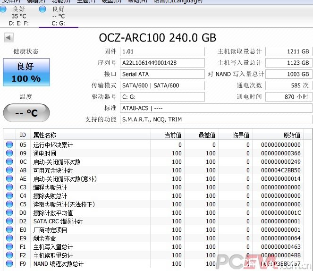Click the 原始值 column header
Image resolution: width=313 pixels, height=271 pixels.
[278, 135]
